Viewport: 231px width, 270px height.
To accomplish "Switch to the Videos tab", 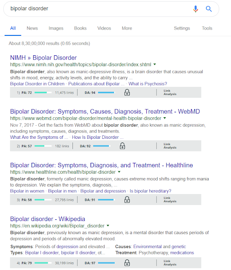I will tap(104, 28).
